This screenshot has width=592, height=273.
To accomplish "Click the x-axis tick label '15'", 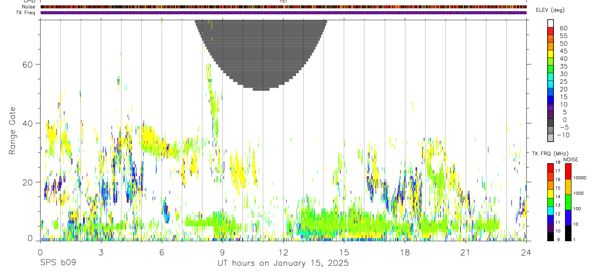I will 344,252.
